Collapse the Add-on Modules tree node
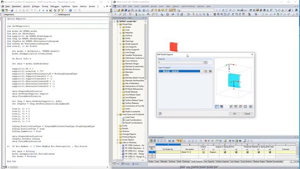This screenshot has height=169, width=300. pos(118,143)
